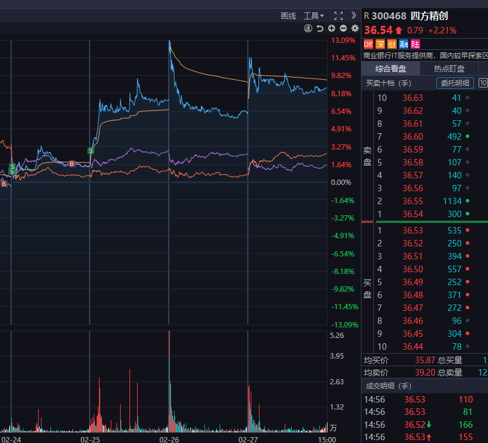This screenshot has width=488, height=443.
Task: Click the fullscreen expand chart icon
Action: tap(339, 16)
